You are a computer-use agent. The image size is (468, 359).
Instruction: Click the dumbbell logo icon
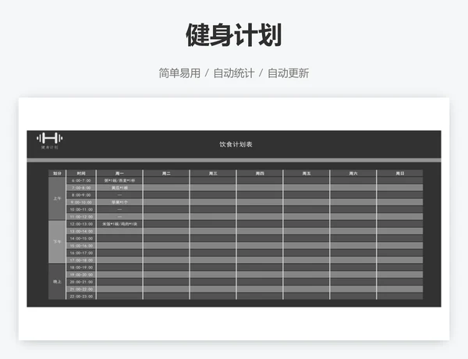(50, 138)
